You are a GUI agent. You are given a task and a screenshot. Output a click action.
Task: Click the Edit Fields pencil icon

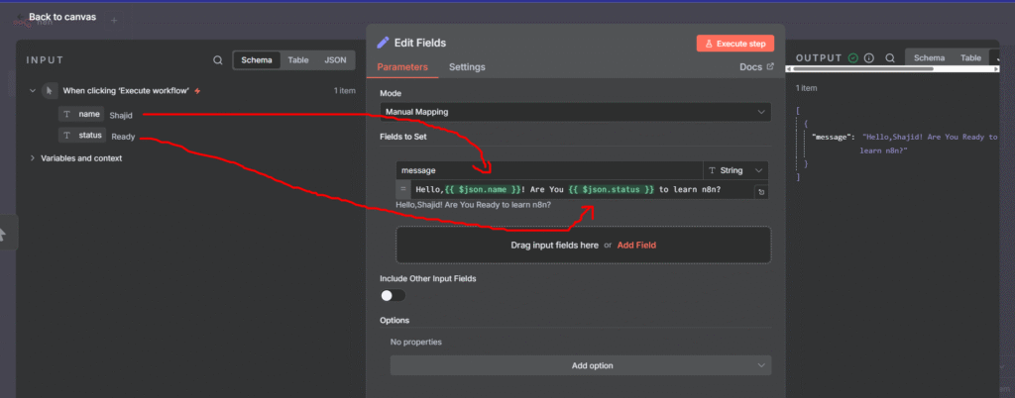coord(385,43)
